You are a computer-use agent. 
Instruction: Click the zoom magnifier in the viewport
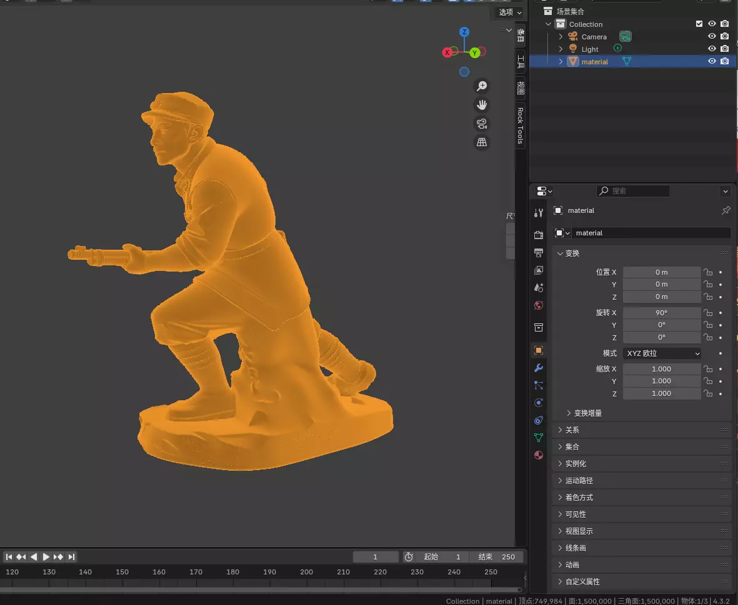482,86
